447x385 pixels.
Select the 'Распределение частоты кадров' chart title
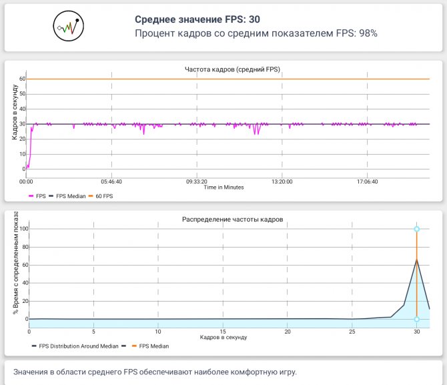[232, 220]
